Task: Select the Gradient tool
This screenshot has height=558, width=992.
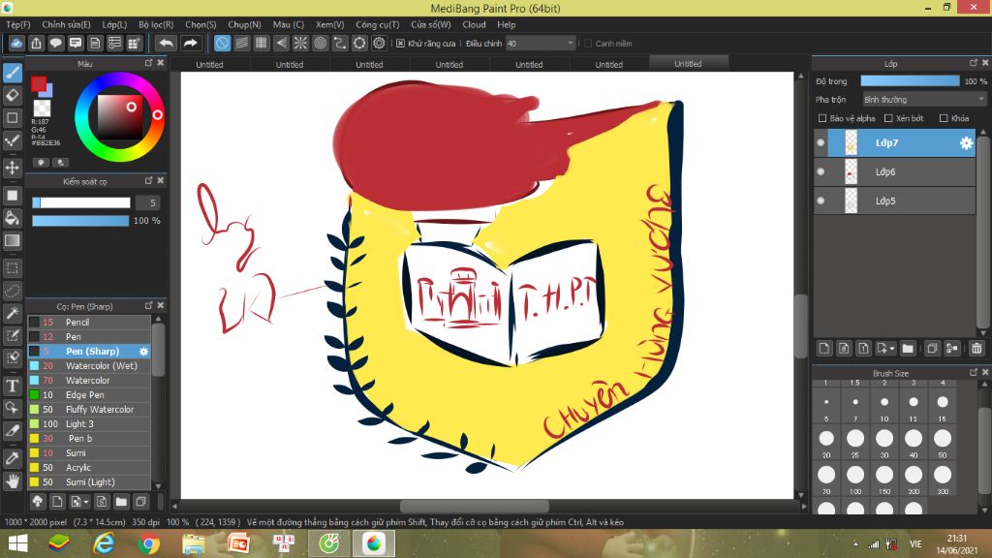Action: pyautogui.click(x=12, y=241)
